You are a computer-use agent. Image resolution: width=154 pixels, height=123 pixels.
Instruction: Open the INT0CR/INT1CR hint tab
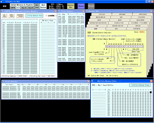pyautogui.click(x=118, y=26)
